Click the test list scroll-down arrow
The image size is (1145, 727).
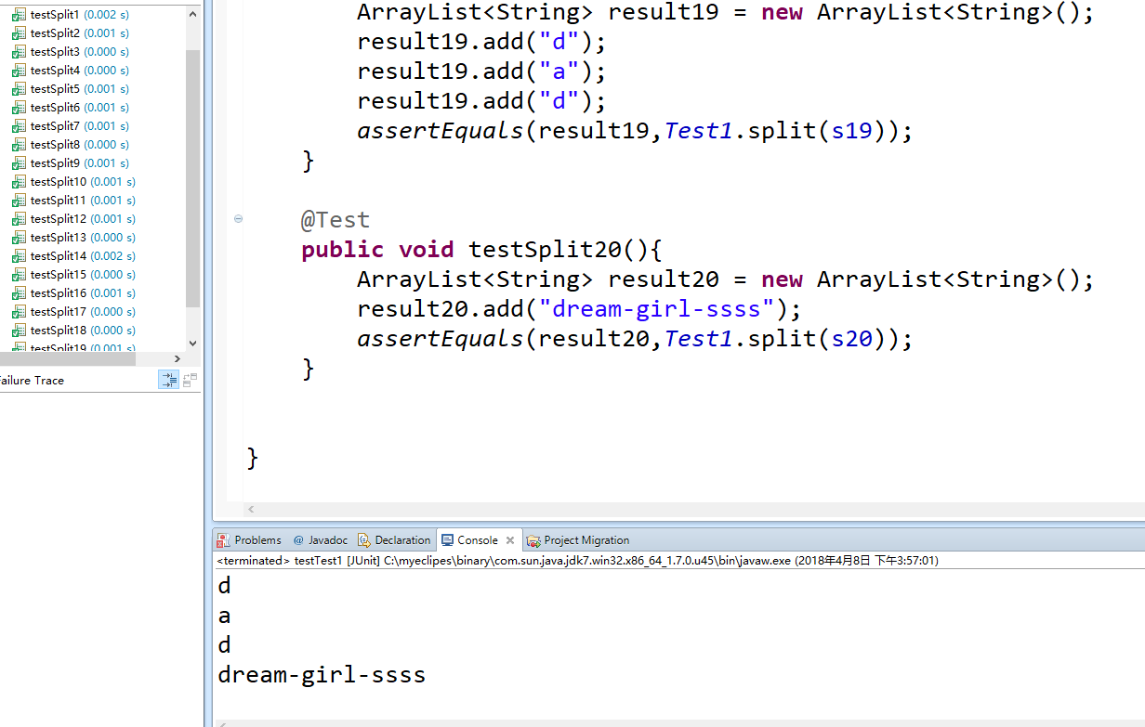tap(193, 343)
